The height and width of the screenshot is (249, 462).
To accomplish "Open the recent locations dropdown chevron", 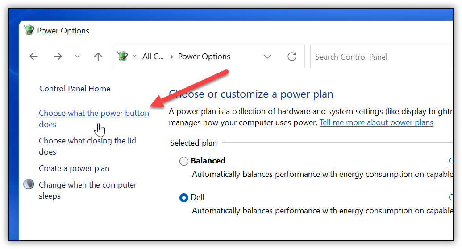I will click(78, 57).
